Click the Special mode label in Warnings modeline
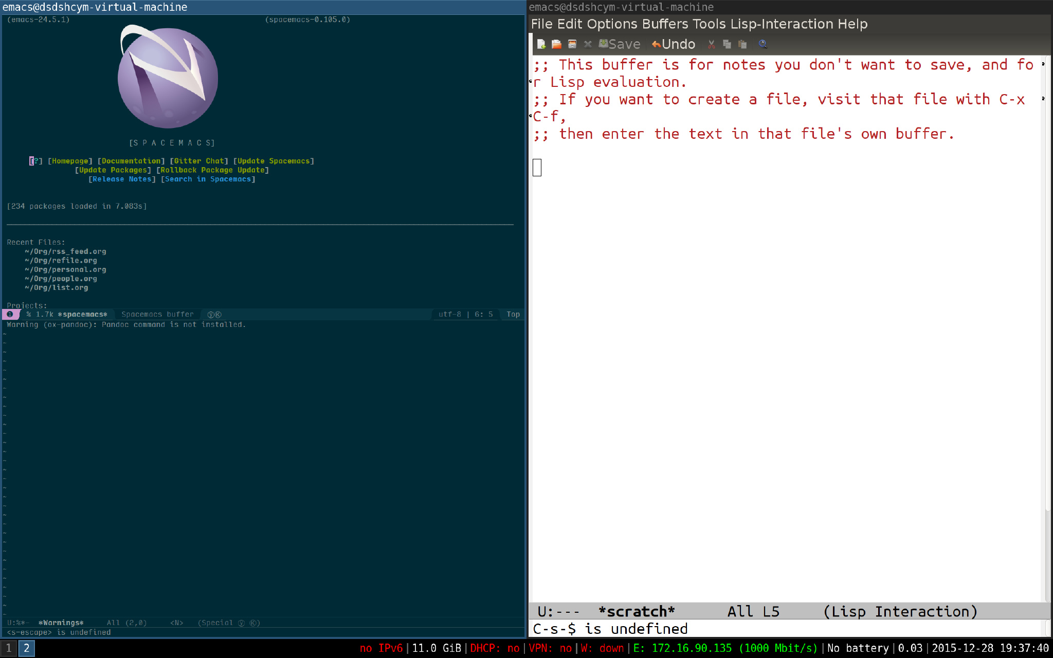 click(229, 623)
